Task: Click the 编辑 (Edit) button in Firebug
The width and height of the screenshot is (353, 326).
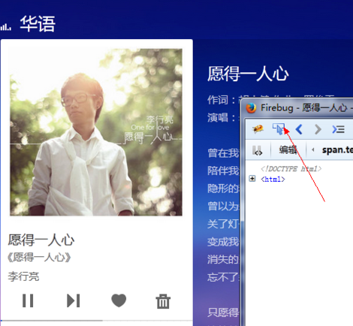Action: pos(288,149)
